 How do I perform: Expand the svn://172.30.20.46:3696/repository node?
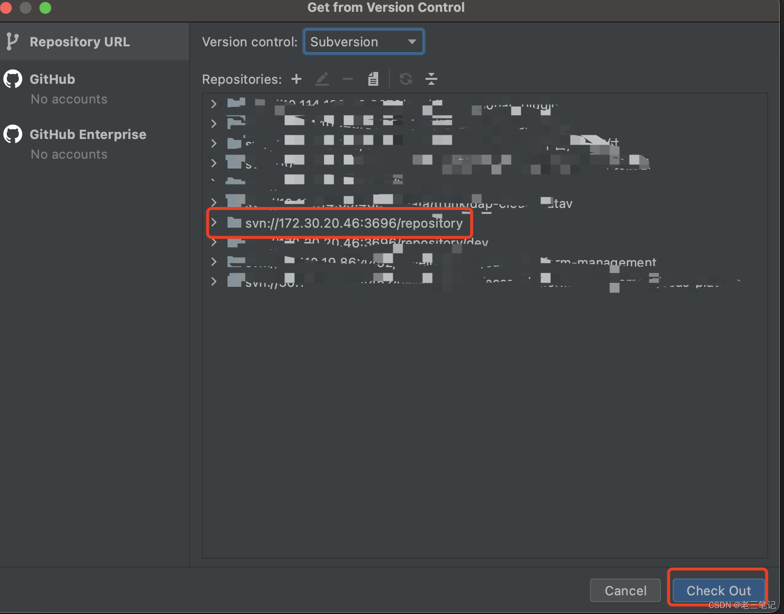pos(214,223)
